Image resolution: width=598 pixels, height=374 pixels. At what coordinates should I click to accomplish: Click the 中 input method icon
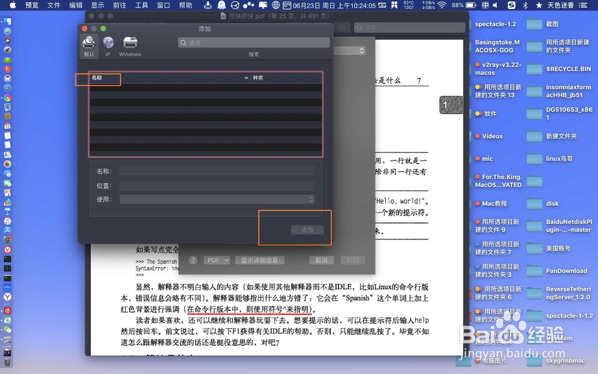pyautogui.click(x=485, y=5)
